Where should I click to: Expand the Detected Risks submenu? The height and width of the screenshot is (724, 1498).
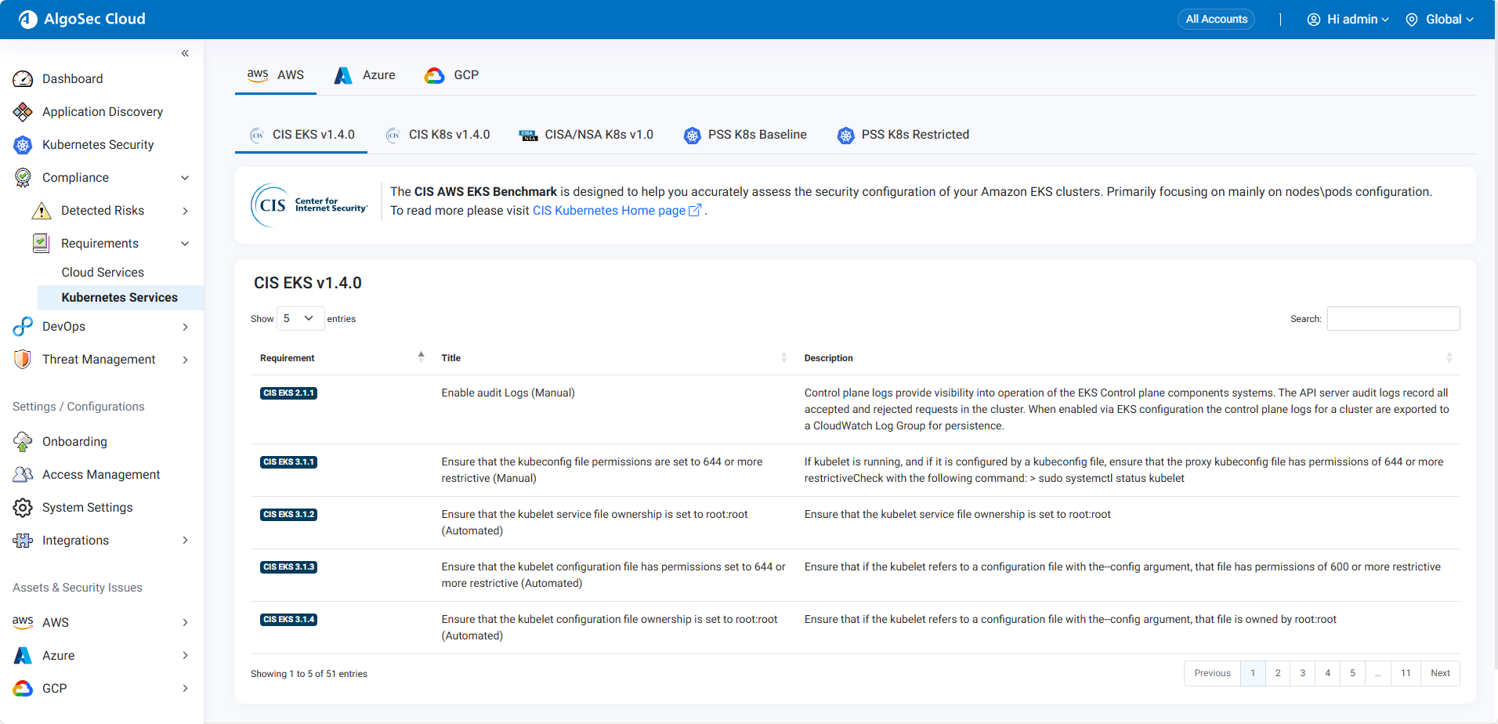(185, 211)
